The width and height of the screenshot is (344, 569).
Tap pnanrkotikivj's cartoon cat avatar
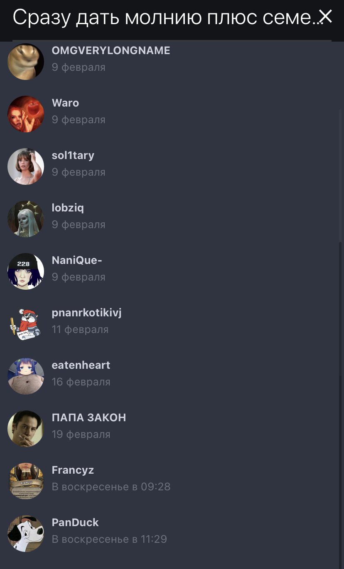(26, 324)
